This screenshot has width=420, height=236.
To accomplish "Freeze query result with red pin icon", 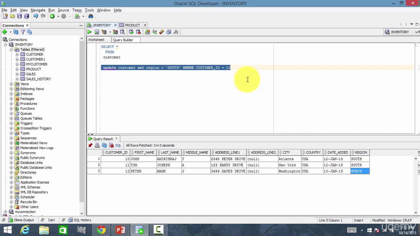I will 90,145.
